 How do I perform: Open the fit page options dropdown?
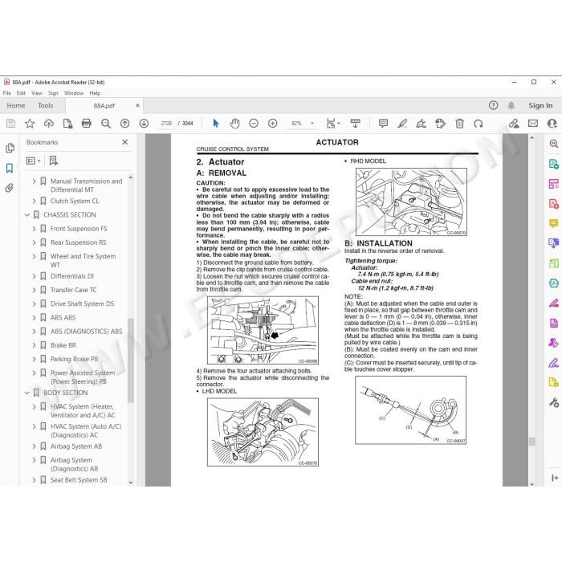(333, 124)
